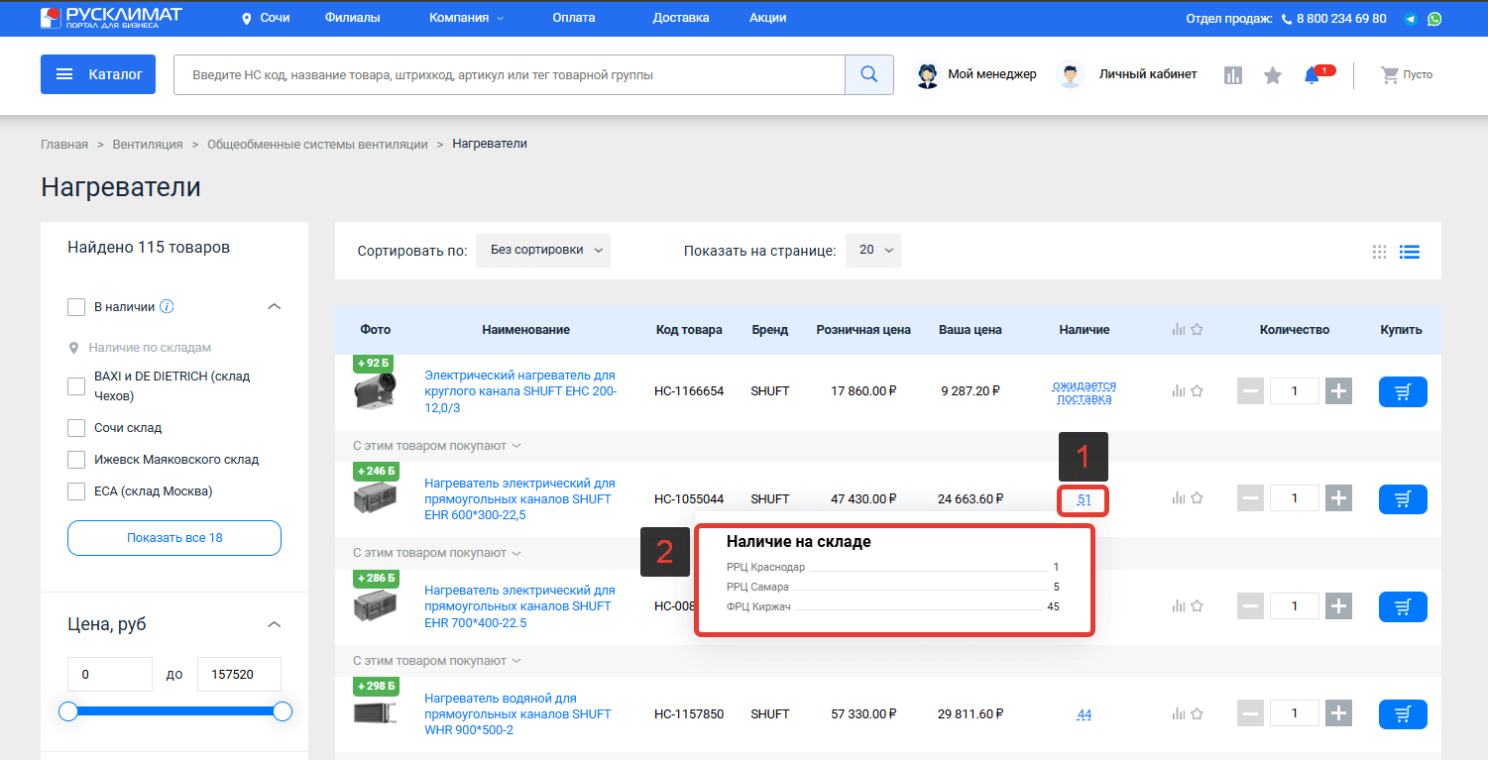Viewport: 1488px width, 760px height.
Task: Click right handle of price slider
Action: [283, 711]
